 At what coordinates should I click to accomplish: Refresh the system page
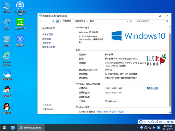(x=131, y=21)
